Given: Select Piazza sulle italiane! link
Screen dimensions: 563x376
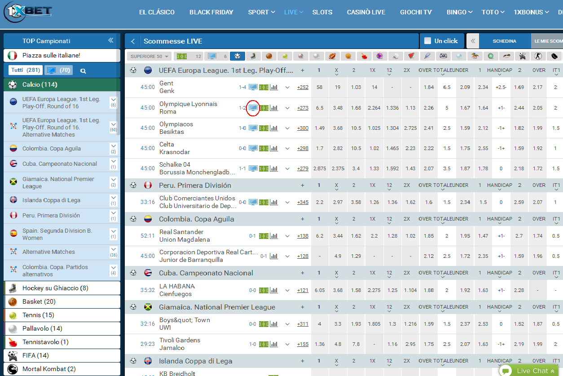Looking at the screenshot, I should coord(62,55).
